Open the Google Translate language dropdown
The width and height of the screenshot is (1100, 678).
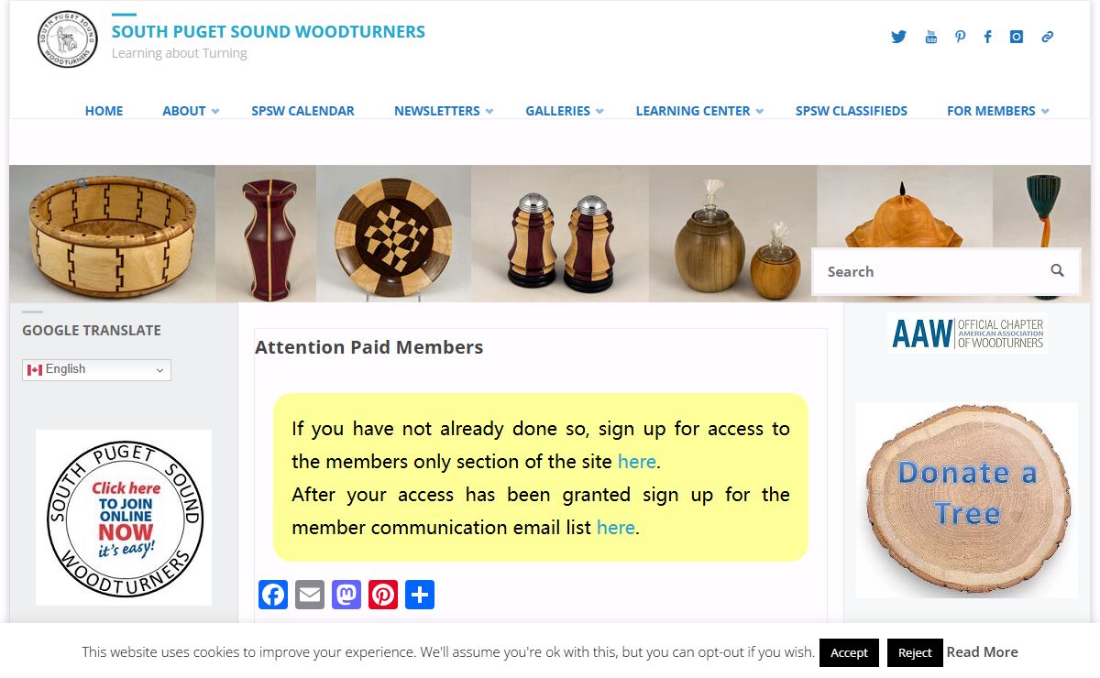96,369
